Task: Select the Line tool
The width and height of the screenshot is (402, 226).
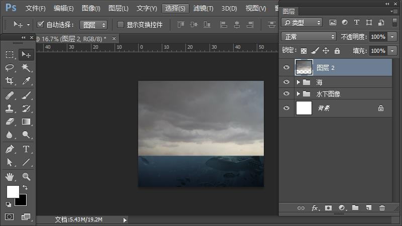Action: click(26, 162)
